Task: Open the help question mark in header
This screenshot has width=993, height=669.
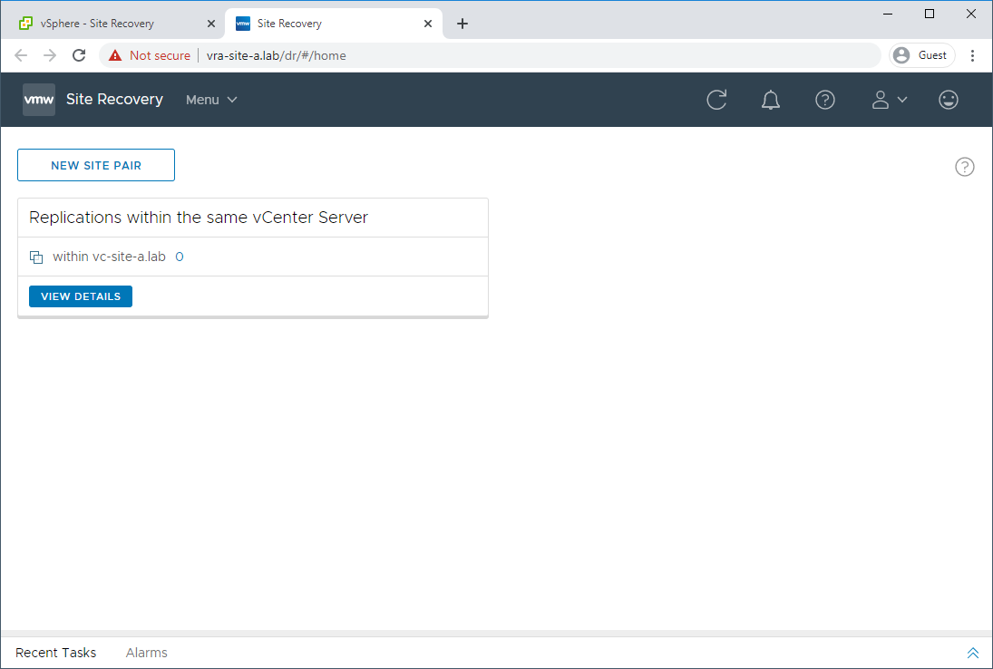Action: pos(824,100)
